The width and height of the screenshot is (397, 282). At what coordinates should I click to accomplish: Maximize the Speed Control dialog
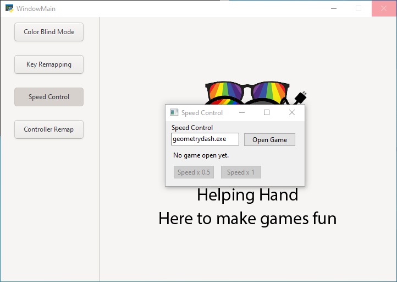click(x=267, y=112)
